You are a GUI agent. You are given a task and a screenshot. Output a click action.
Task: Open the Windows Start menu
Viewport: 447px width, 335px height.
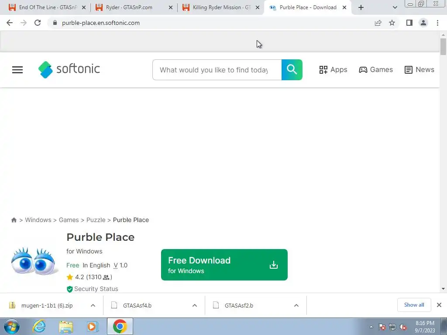[12, 326]
